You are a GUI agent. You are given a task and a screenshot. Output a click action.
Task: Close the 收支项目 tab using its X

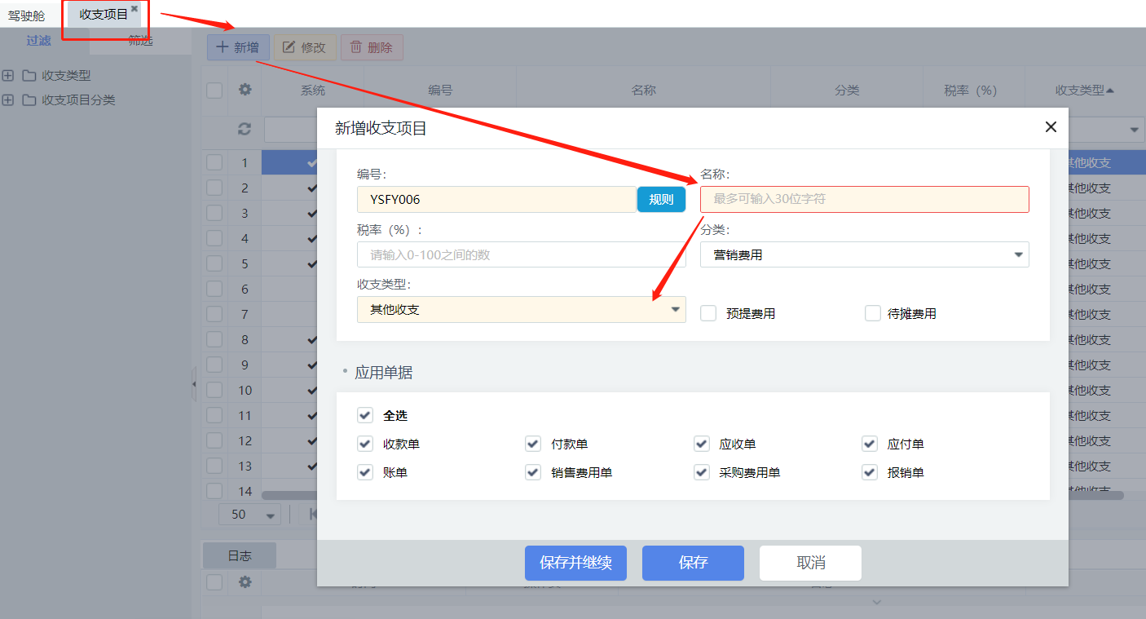coord(134,9)
